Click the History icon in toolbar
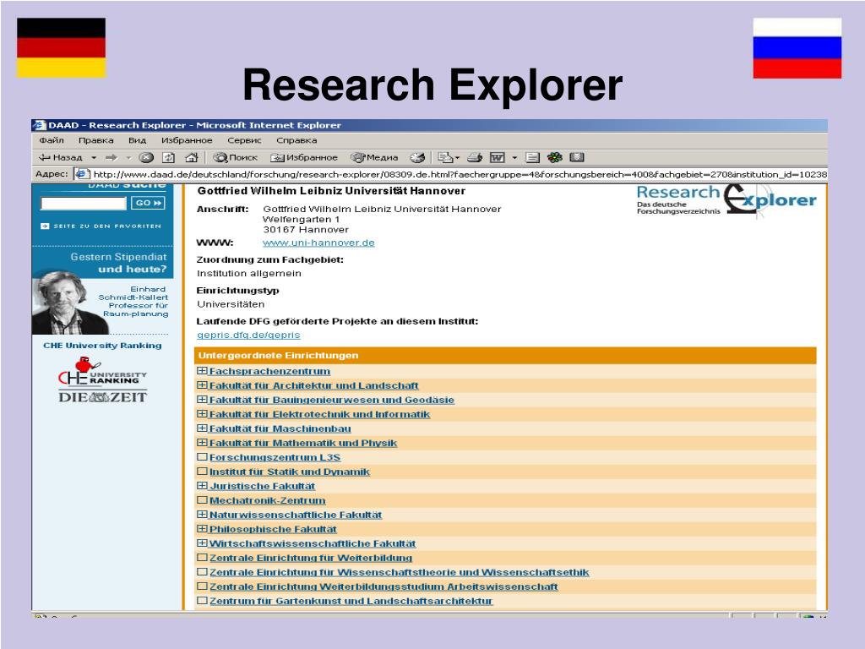 417,157
